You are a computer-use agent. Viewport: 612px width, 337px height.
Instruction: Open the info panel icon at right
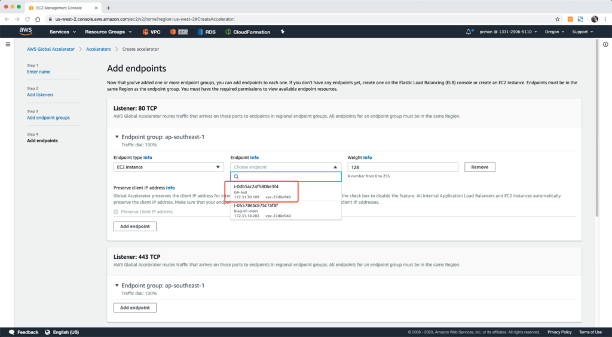point(605,44)
